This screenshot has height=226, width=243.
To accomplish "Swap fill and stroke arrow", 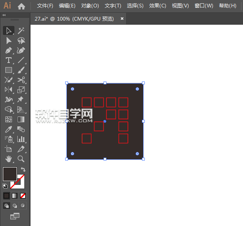I will click(x=23, y=170).
